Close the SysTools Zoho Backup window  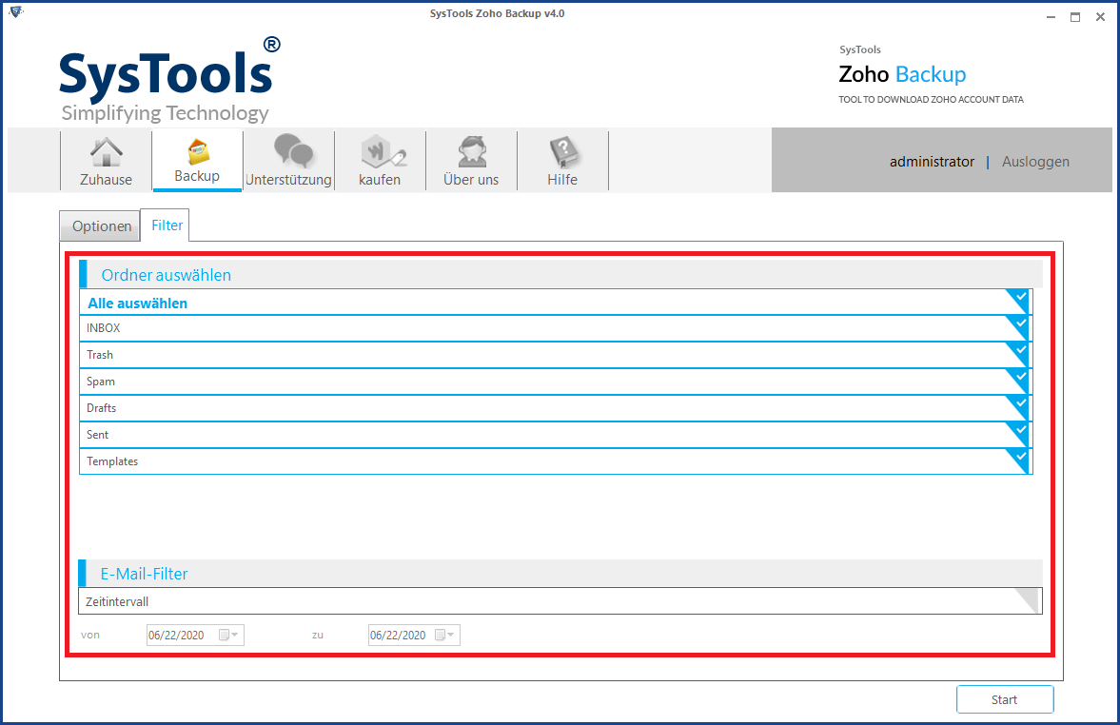[1100, 17]
